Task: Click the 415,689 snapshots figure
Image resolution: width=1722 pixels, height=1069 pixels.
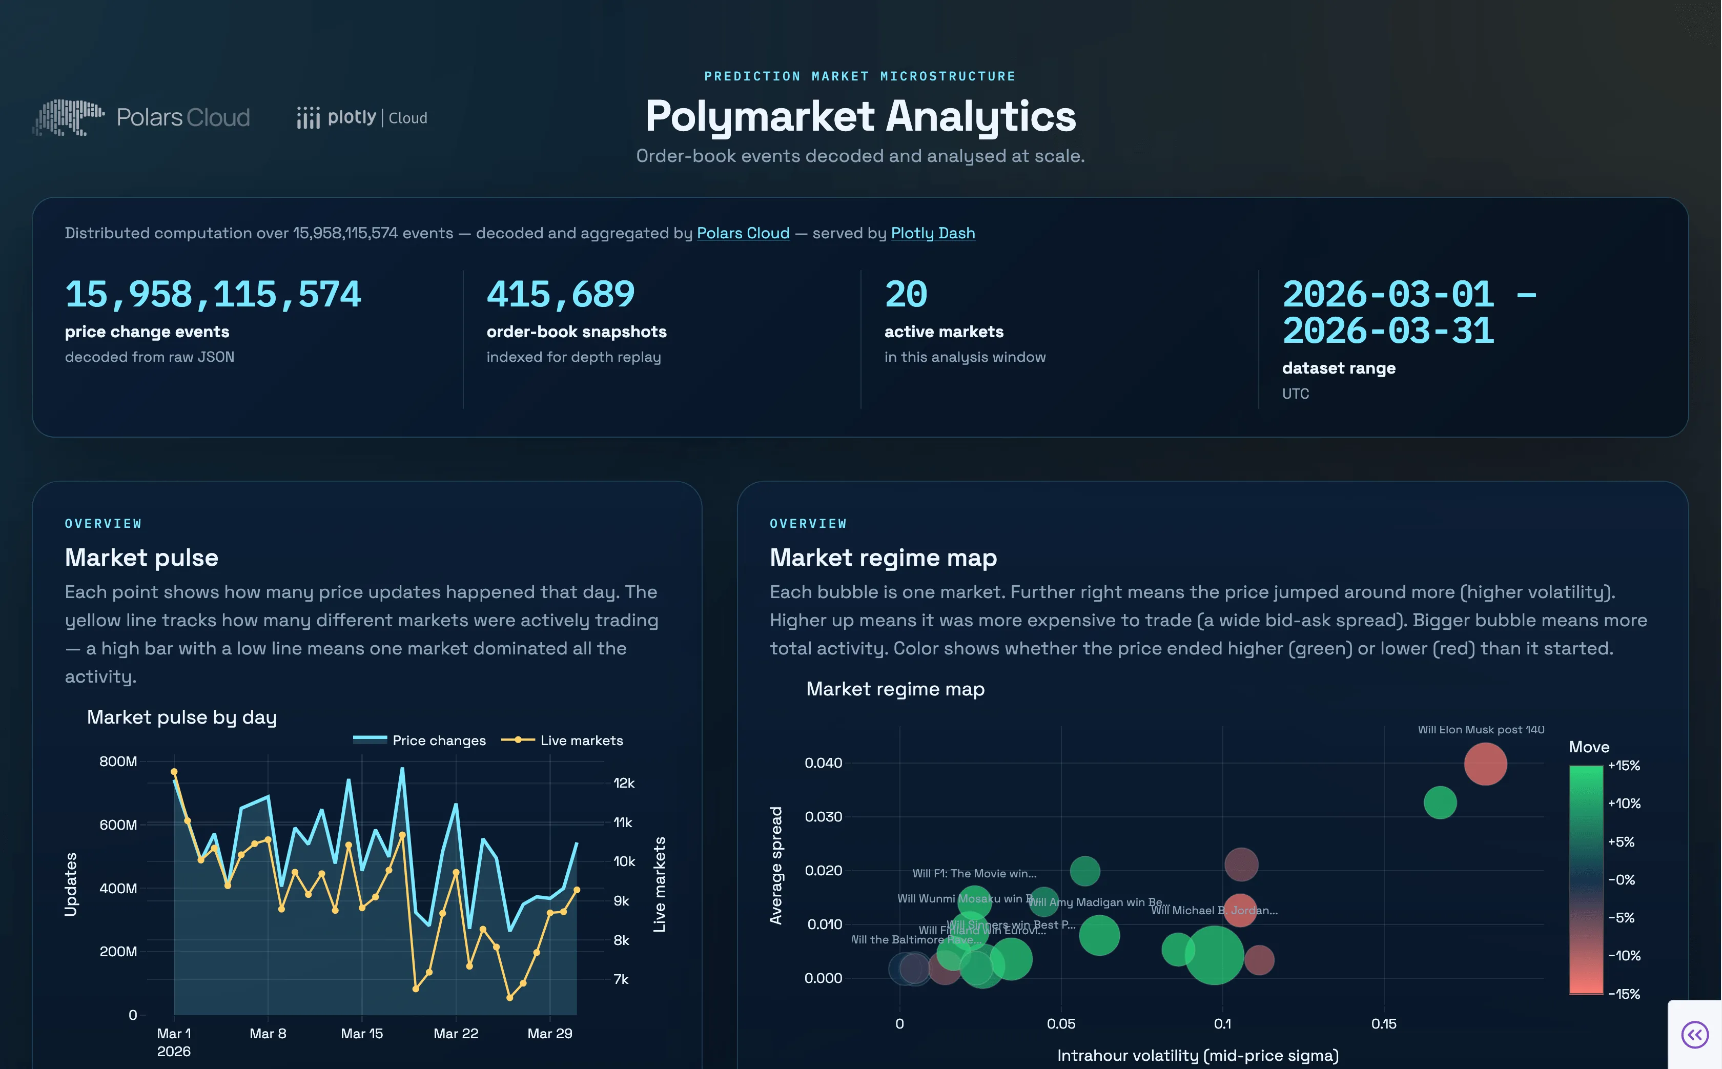Action: [561, 294]
